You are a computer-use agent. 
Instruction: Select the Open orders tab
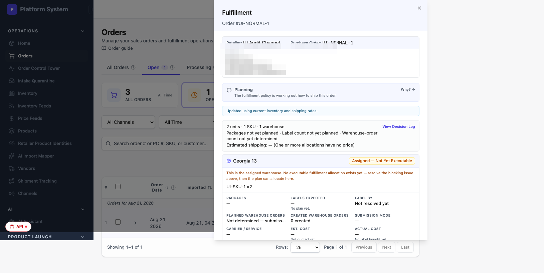(x=161, y=67)
